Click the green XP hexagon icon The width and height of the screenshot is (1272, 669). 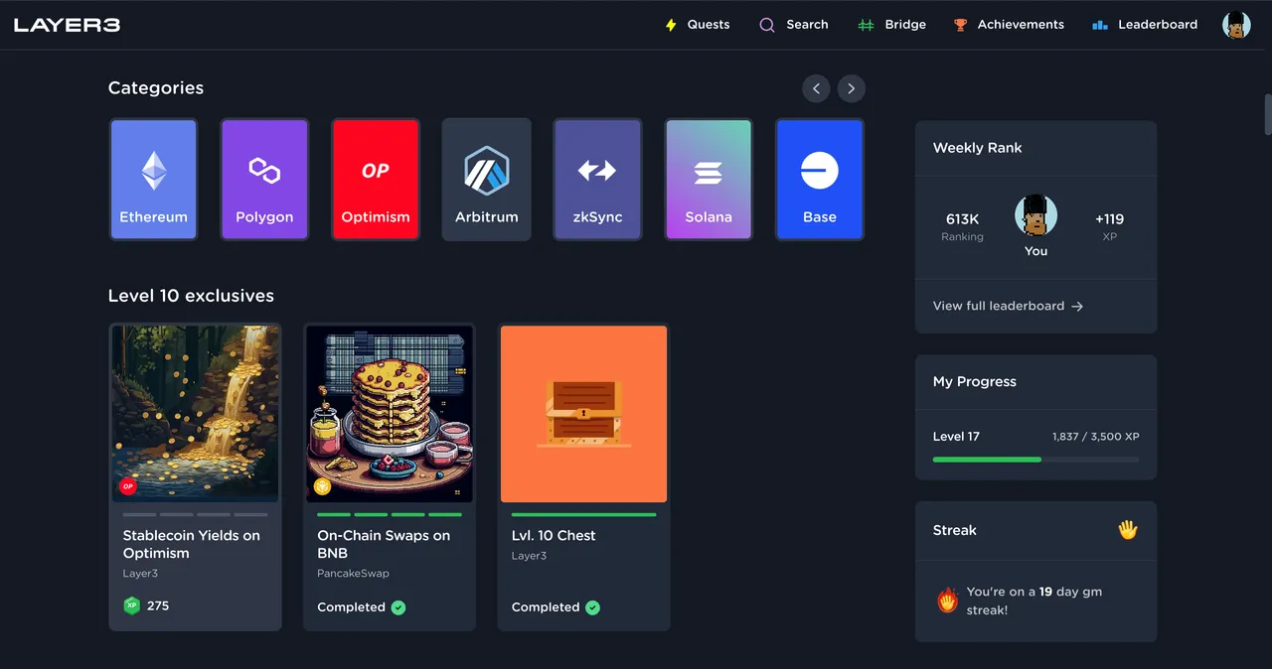[132, 605]
